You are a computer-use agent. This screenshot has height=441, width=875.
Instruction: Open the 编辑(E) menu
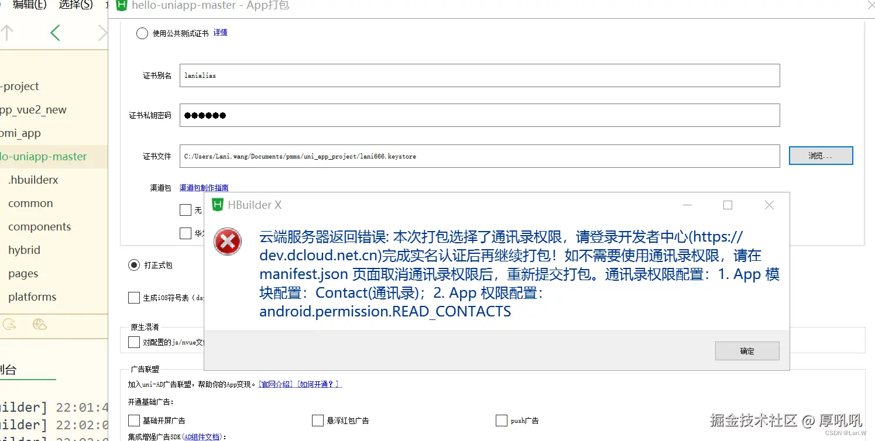point(29,5)
